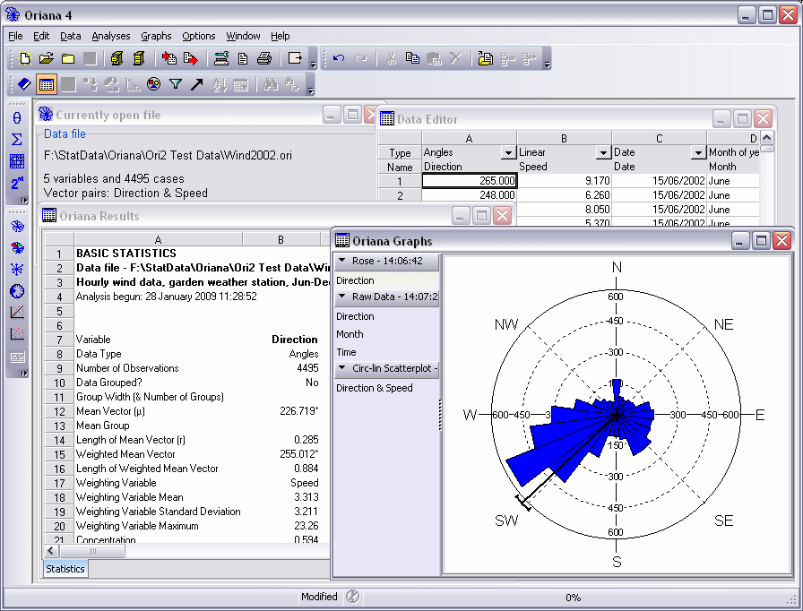Click the Print icon in the toolbar
Image resolution: width=803 pixels, height=611 pixels.
coord(264,59)
